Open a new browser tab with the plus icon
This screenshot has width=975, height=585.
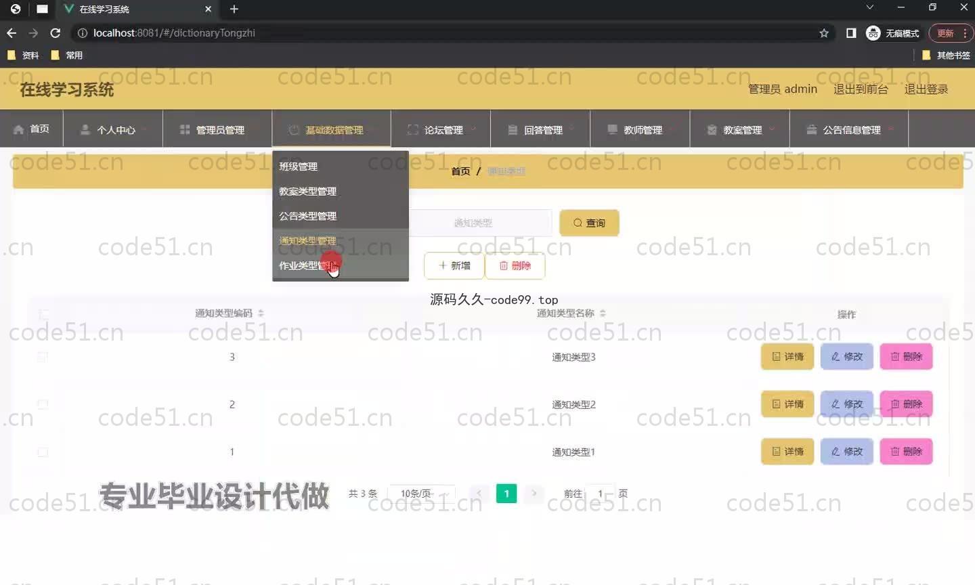(x=234, y=9)
